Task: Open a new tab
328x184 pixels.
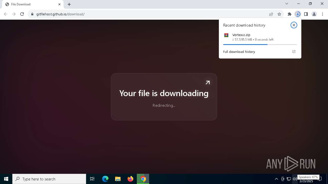Action: (x=69, y=4)
